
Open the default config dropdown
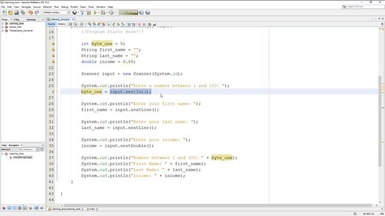click(x=57, y=13)
